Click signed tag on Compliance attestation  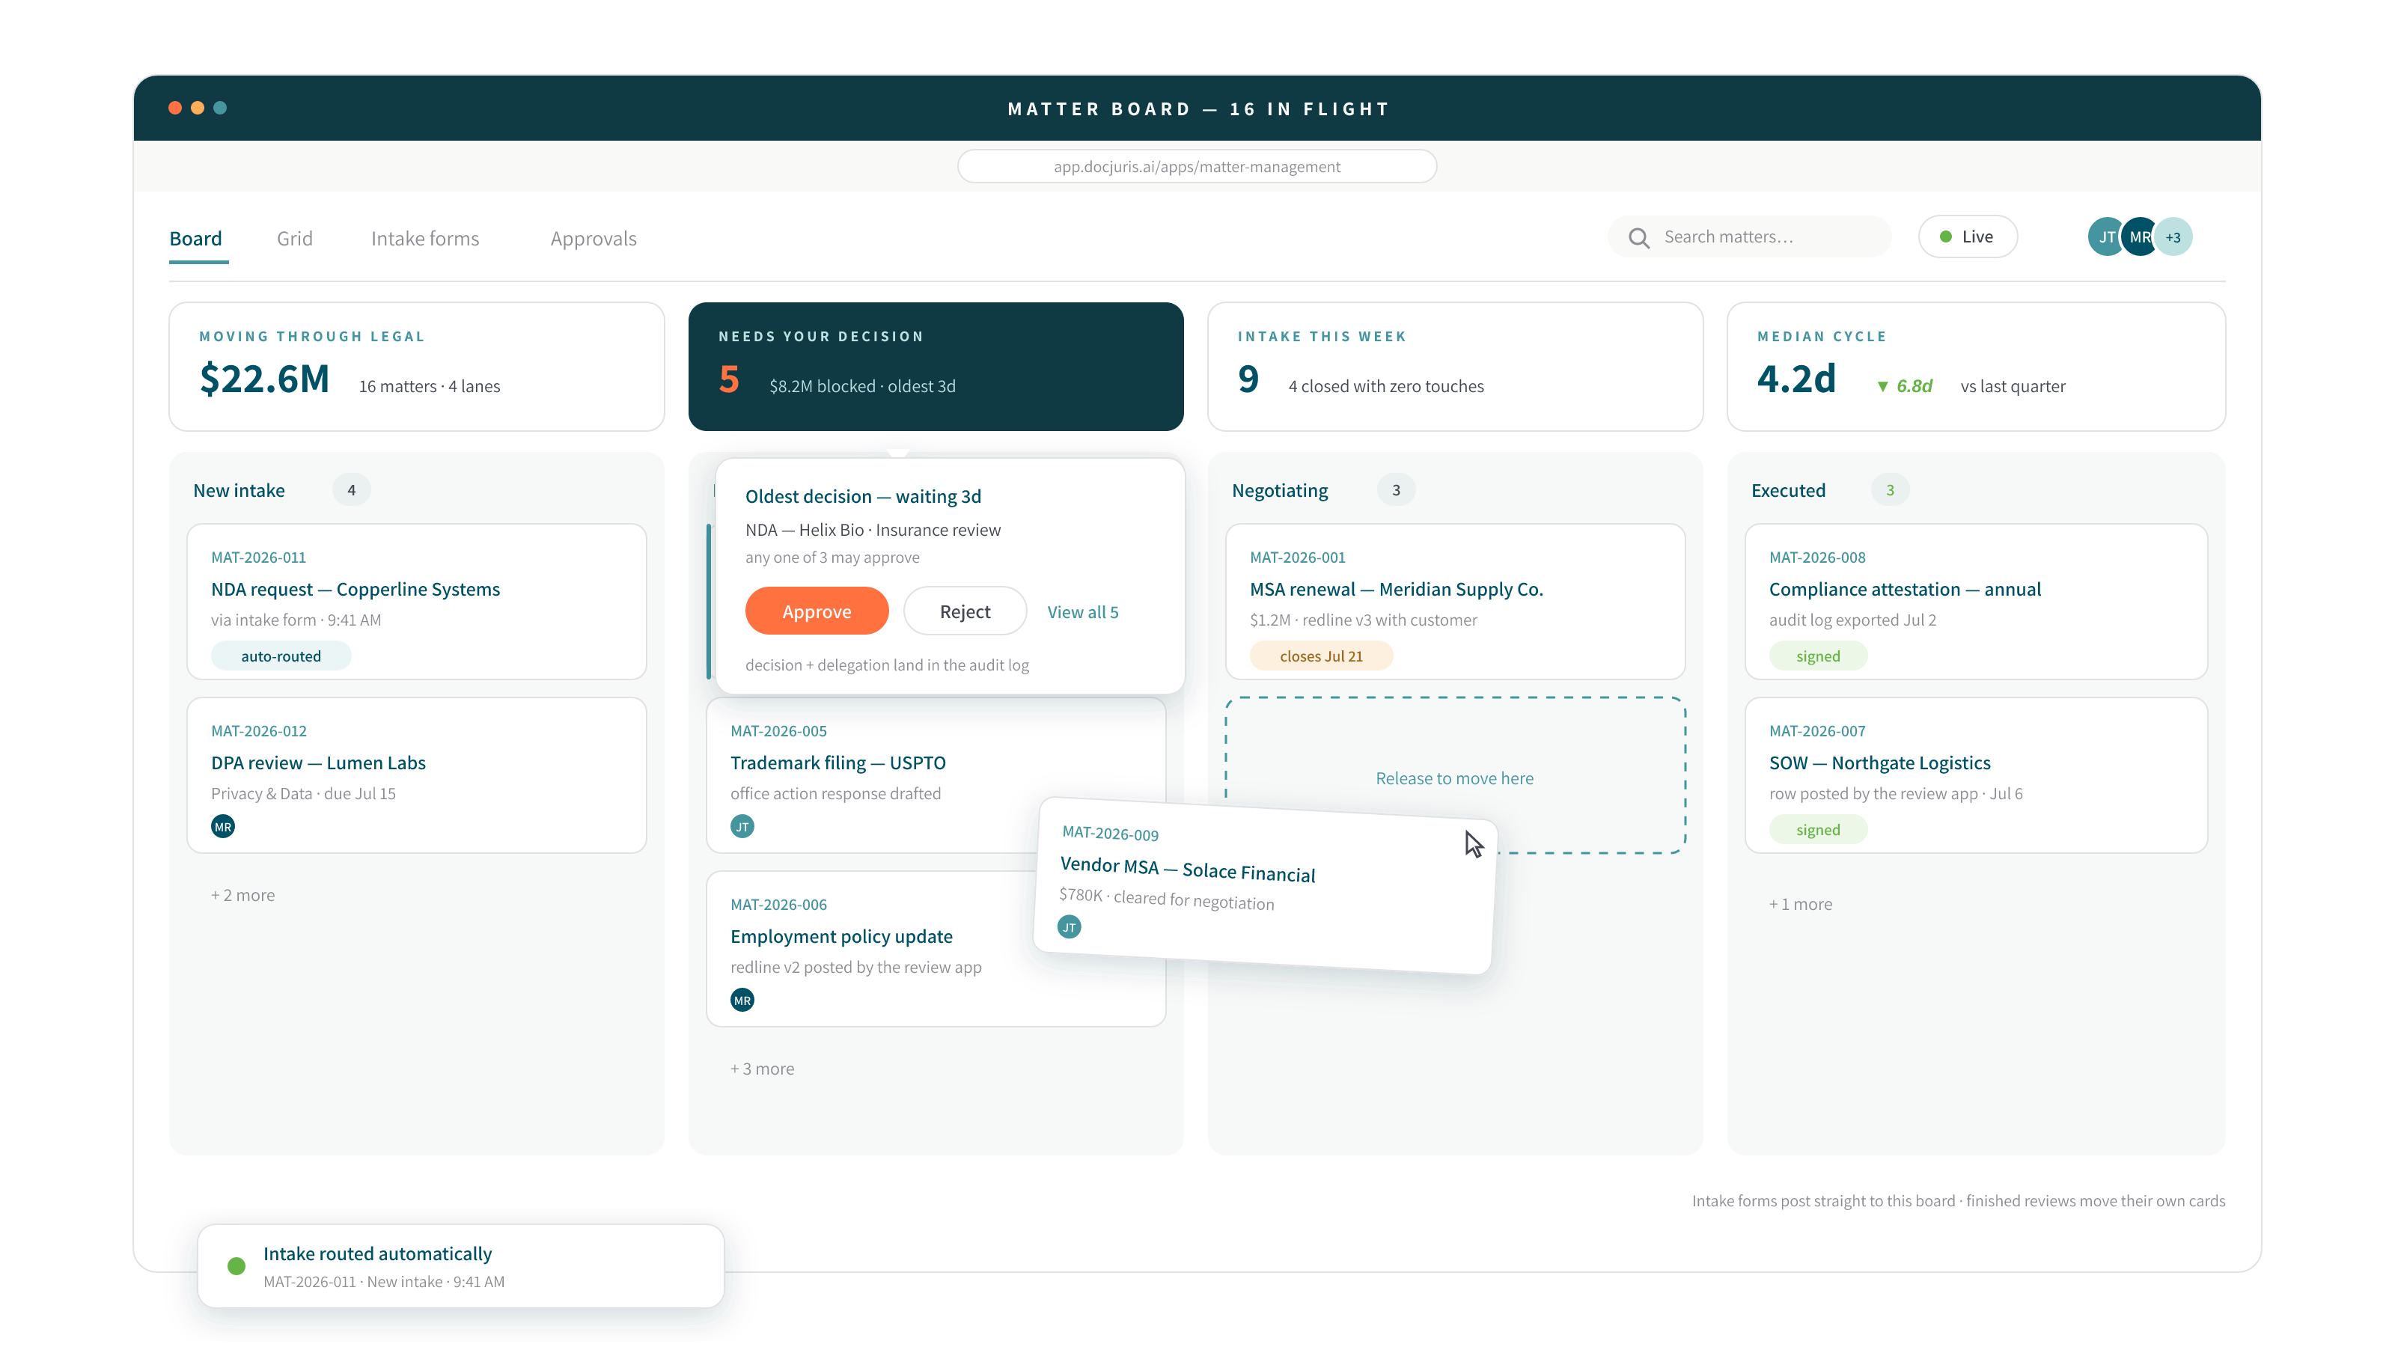tap(1818, 656)
